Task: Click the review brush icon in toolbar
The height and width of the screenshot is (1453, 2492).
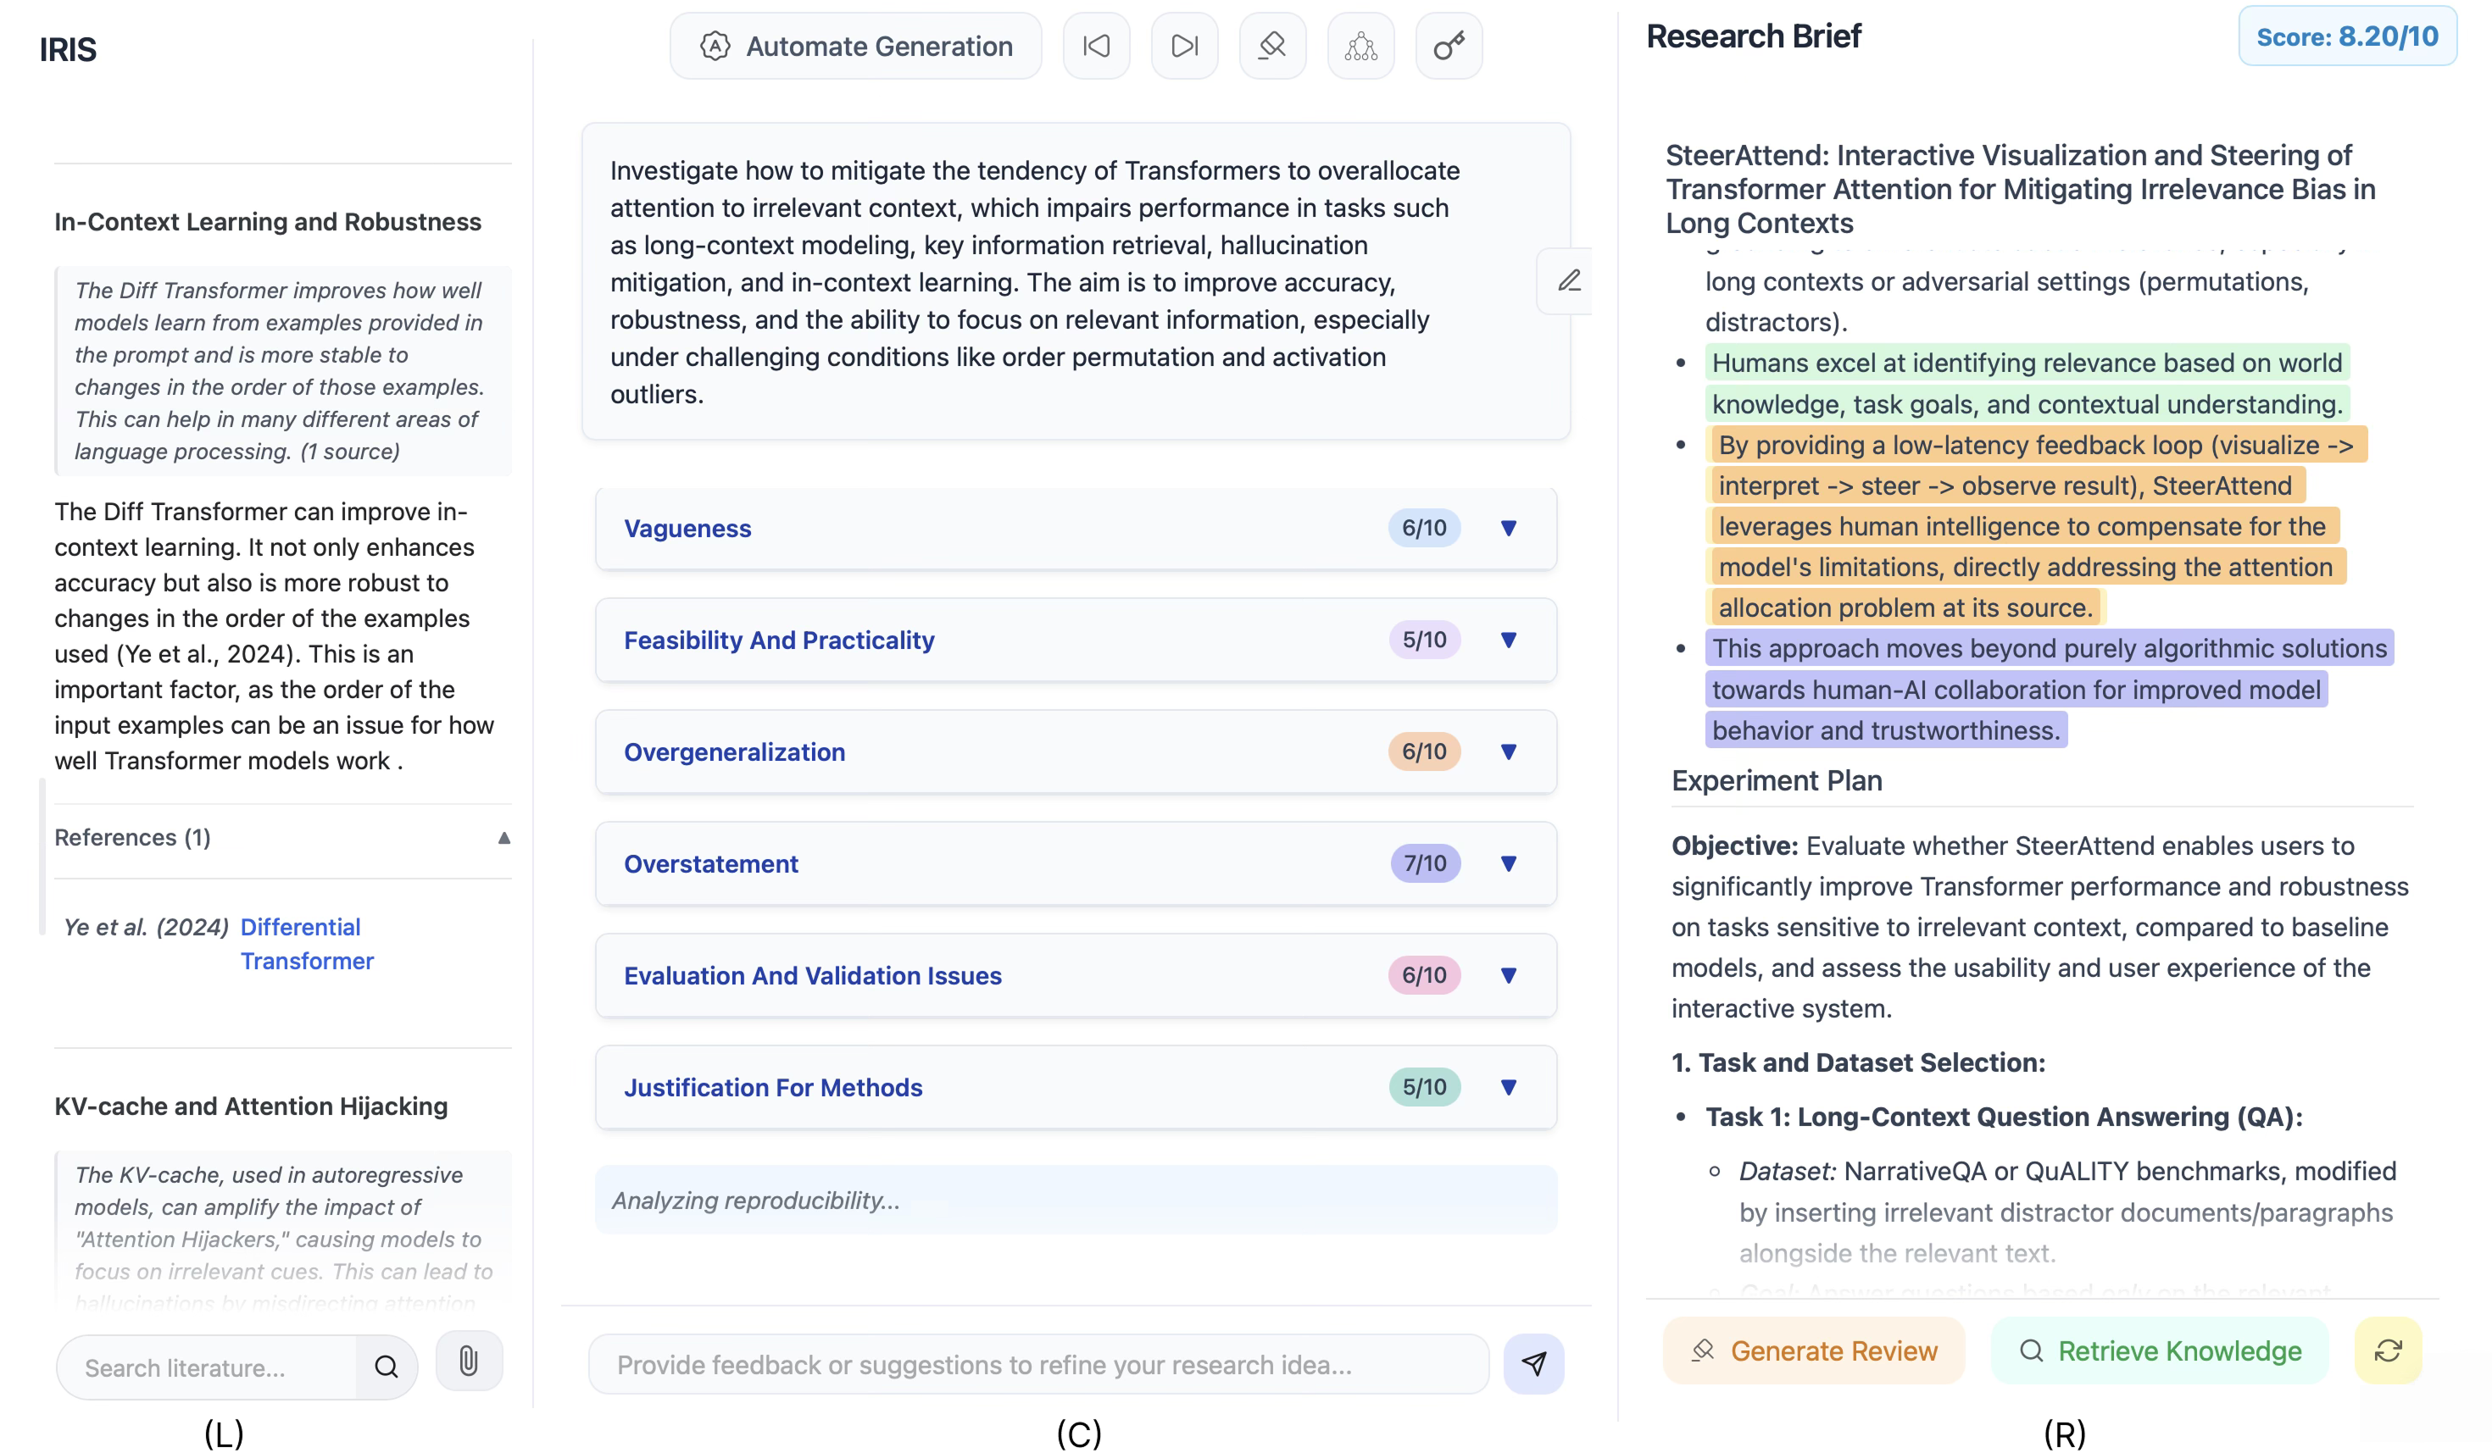Action: 1271,46
